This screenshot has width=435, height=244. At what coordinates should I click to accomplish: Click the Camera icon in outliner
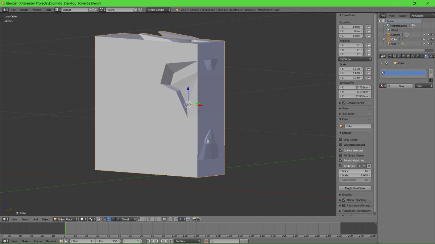389,35
